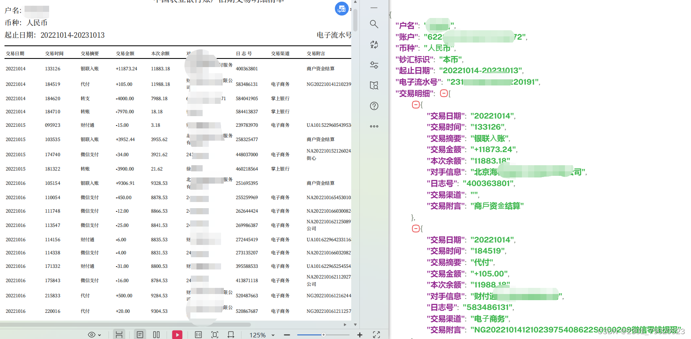Click the JSON value "400363801"

[488, 184]
